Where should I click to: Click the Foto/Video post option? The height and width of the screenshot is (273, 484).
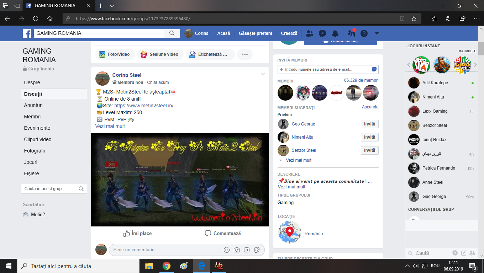(x=115, y=54)
